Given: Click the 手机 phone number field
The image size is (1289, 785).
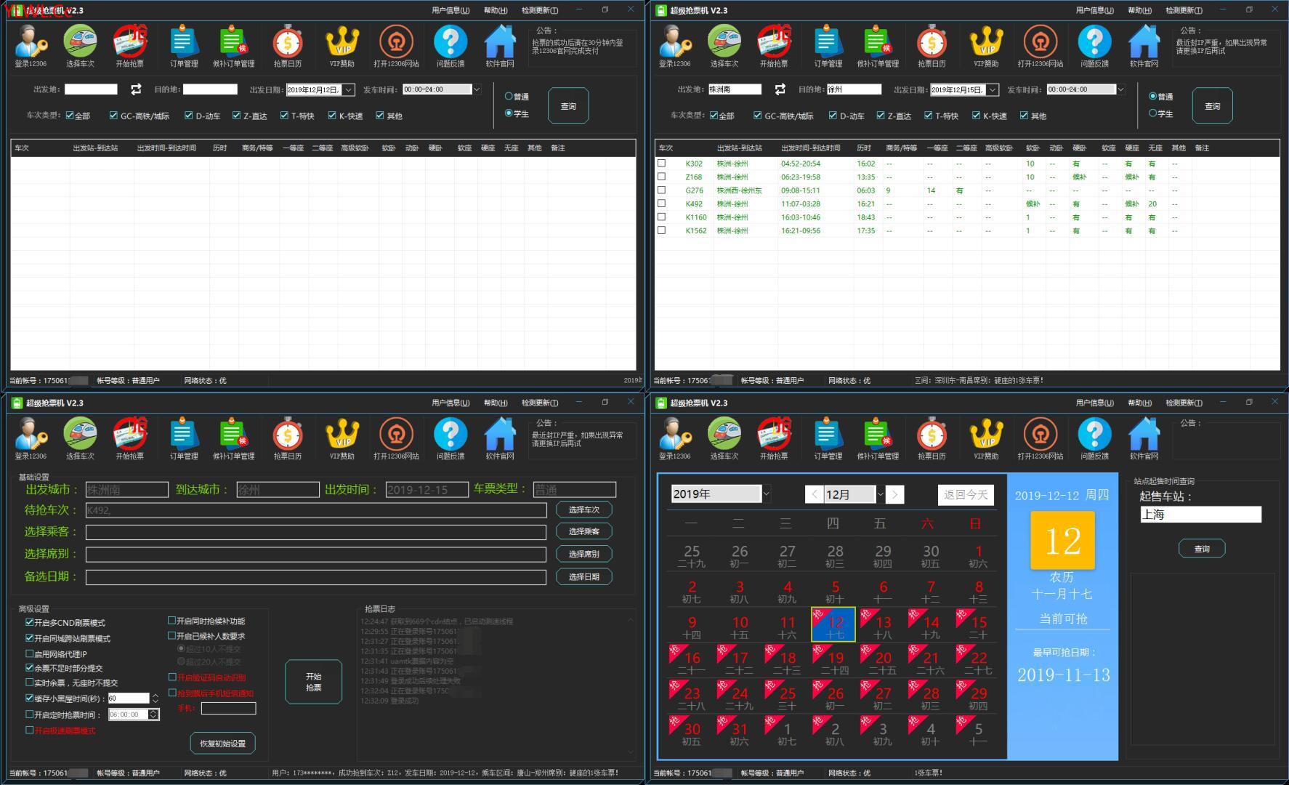Looking at the screenshot, I should point(228,708).
